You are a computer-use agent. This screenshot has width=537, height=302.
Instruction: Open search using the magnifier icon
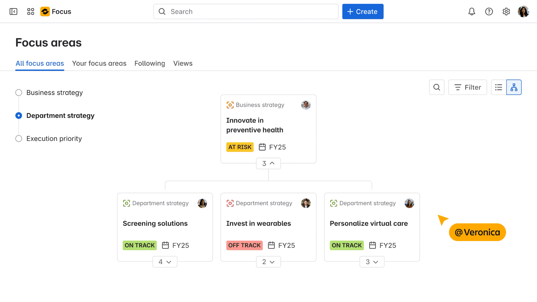point(437,87)
